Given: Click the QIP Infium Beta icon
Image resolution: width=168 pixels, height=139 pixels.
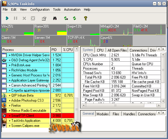Looking at the screenshot, I should tap(4, 95).
